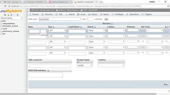The height and width of the screenshot is (95, 170).
Task: Click the Table name input field
Action: 60,19
